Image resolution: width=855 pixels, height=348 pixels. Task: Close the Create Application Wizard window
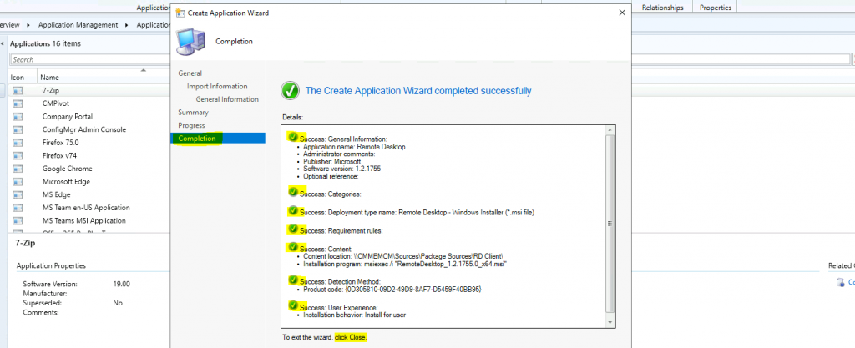[x=621, y=13]
